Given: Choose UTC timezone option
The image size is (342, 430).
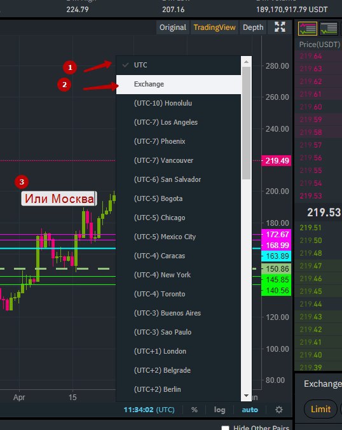Looking at the screenshot, I should point(179,65).
